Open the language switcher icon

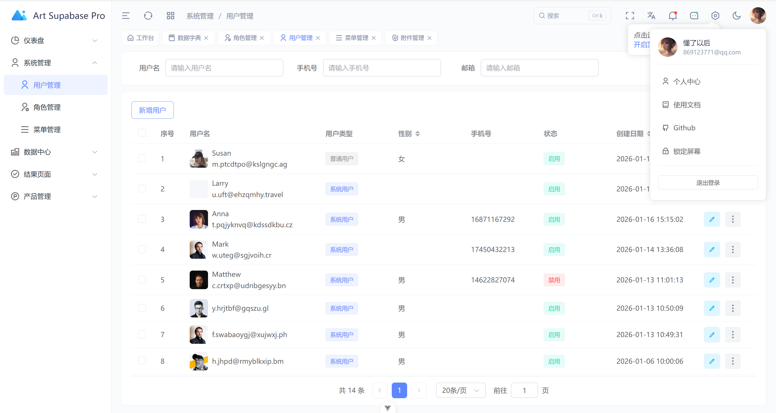pos(651,16)
